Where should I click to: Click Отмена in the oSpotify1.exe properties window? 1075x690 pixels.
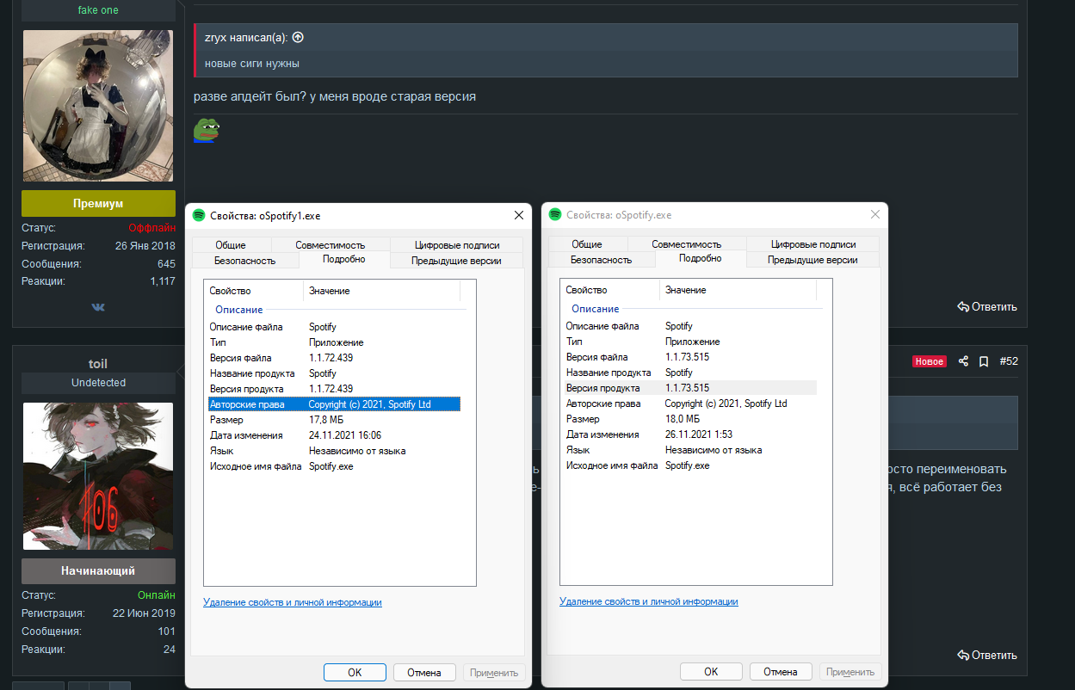424,673
